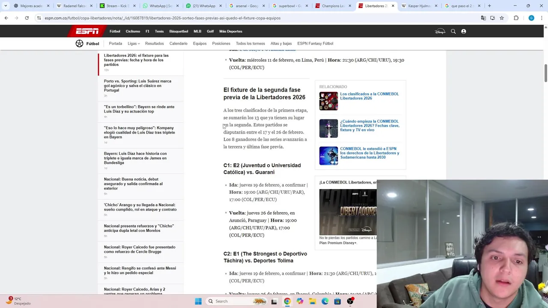Screen dimensions: 548x308
Task: Open 'Porto vs. Sporting: Luis Suárez' article
Action: point(138,86)
